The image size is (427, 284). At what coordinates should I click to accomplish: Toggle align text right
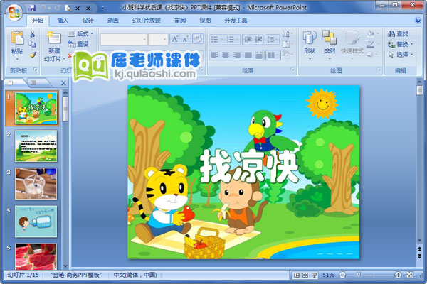(237, 55)
